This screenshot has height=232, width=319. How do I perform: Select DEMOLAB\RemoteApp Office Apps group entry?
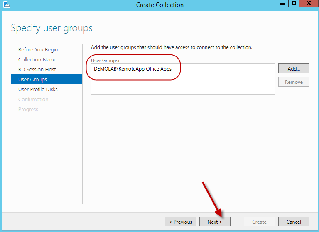pos(133,69)
